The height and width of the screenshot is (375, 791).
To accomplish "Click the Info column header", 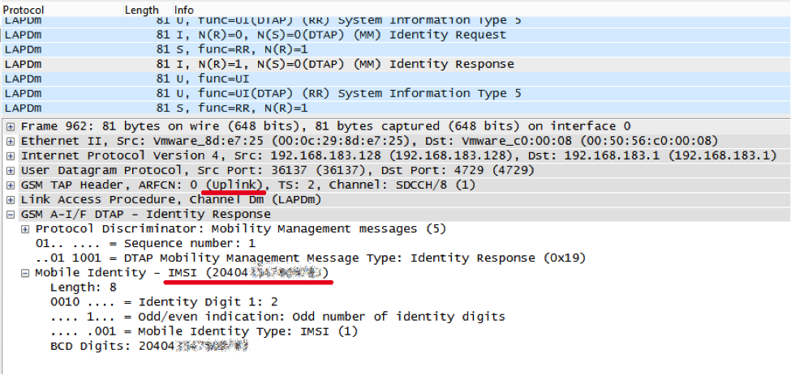I will click(x=184, y=10).
